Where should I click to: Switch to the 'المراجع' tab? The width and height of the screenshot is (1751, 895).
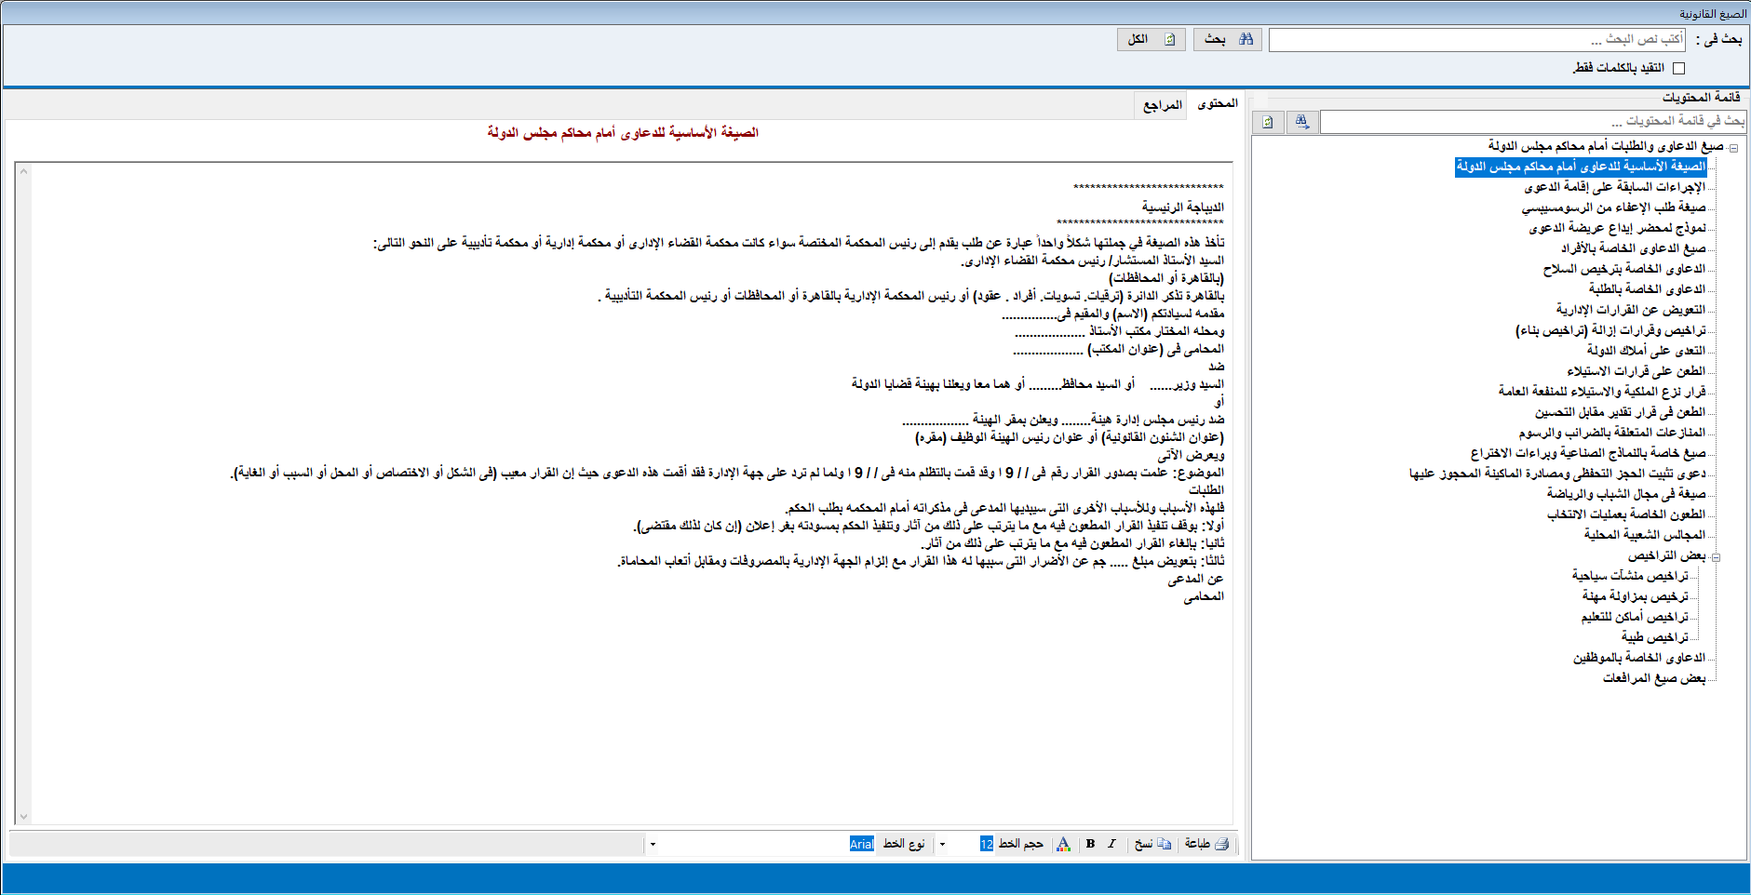(x=1162, y=105)
